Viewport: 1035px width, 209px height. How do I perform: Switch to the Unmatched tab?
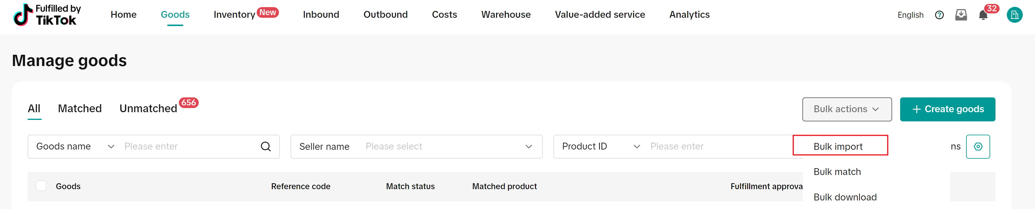click(x=148, y=109)
